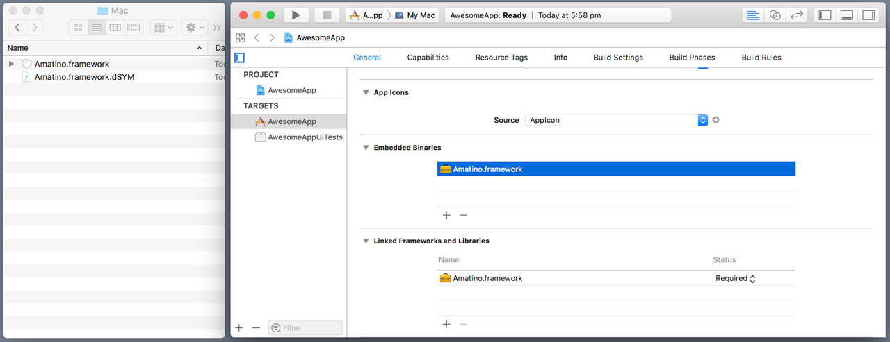The height and width of the screenshot is (342, 890).
Task: Click AwesomeApp in the jump bar
Action: pyautogui.click(x=314, y=38)
